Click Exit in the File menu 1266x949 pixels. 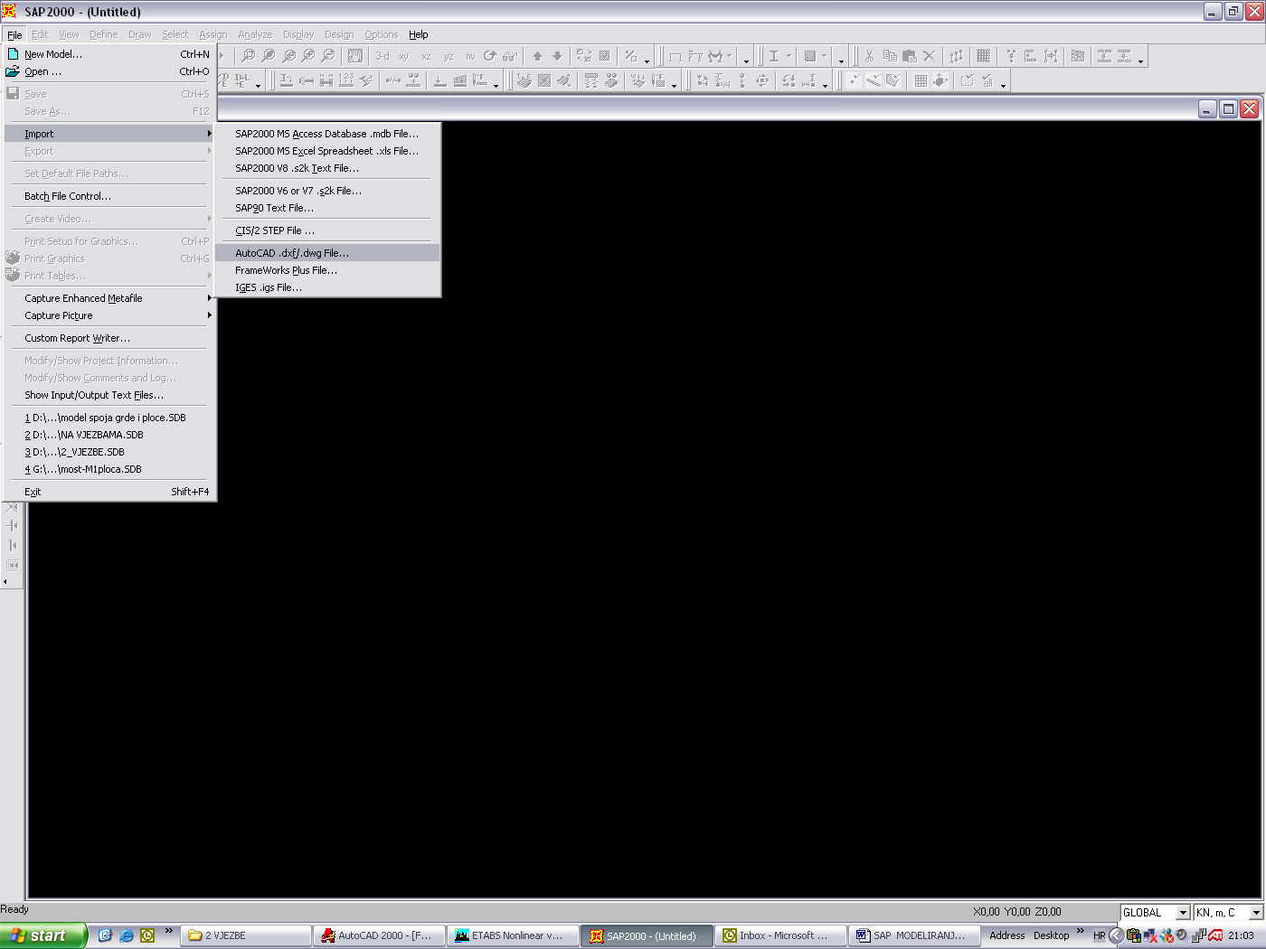[109, 492]
